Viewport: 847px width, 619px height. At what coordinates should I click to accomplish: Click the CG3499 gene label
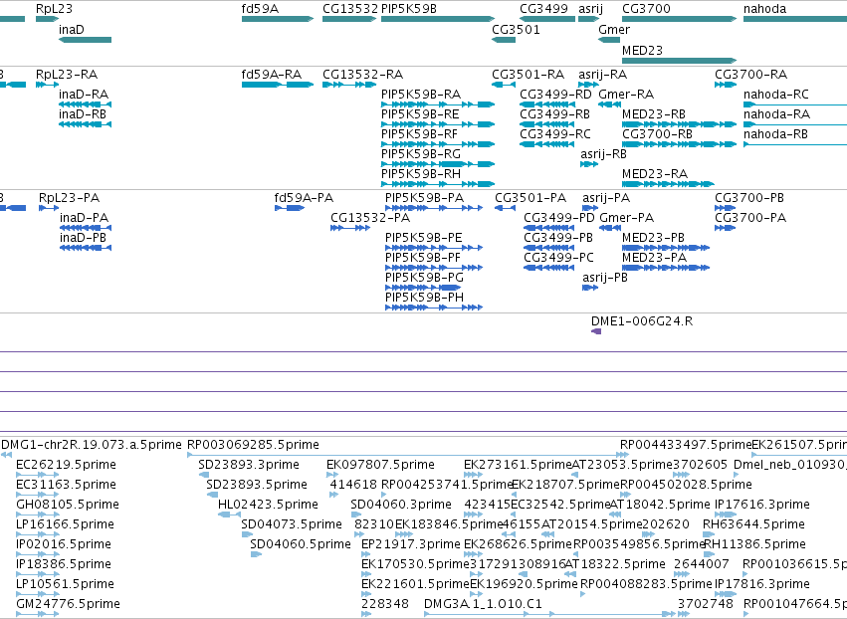coord(543,9)
